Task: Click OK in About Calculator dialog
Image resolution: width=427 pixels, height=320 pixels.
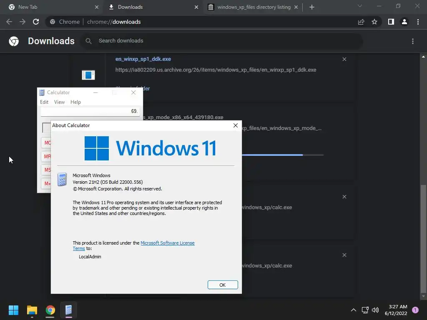Action: click(x=223, y=285)
